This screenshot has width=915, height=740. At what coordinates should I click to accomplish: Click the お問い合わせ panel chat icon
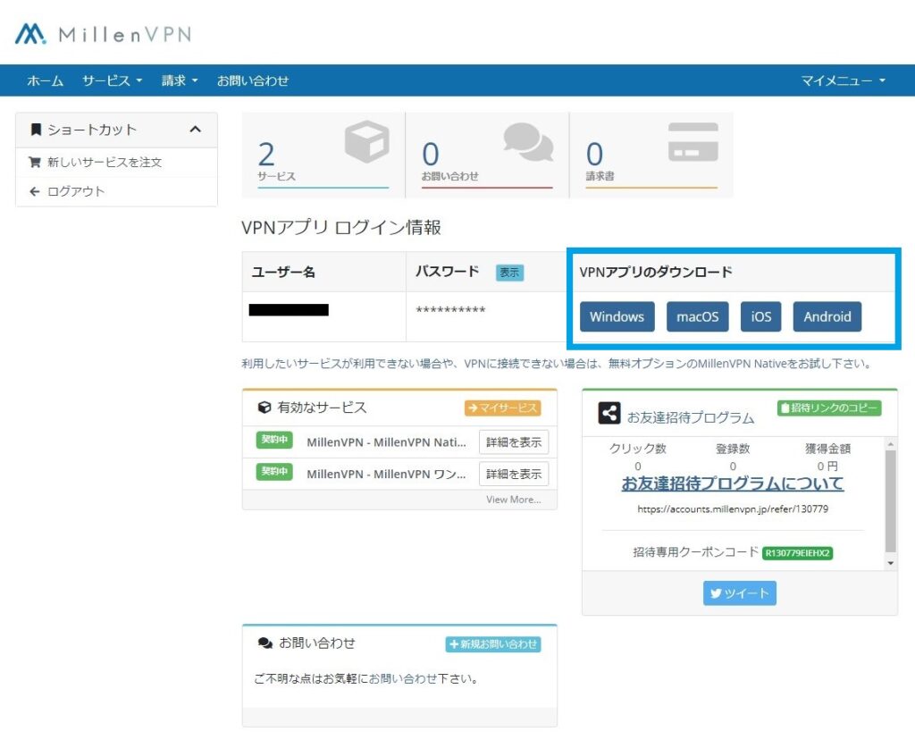pos(264,643)
